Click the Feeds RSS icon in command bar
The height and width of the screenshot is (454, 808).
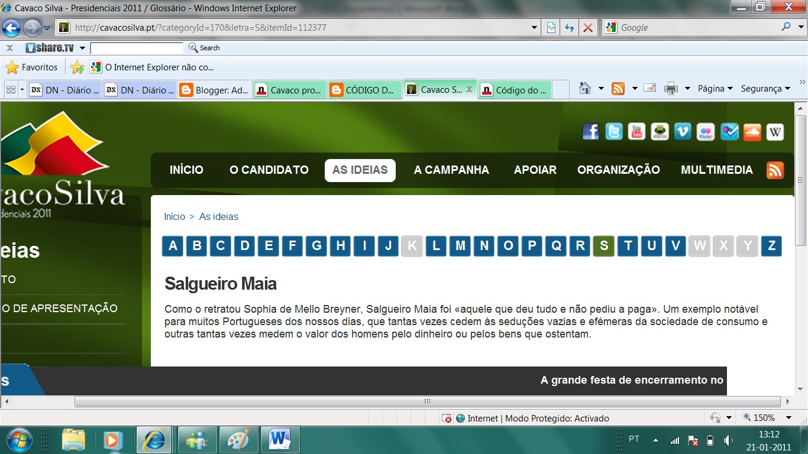[618, 89]
